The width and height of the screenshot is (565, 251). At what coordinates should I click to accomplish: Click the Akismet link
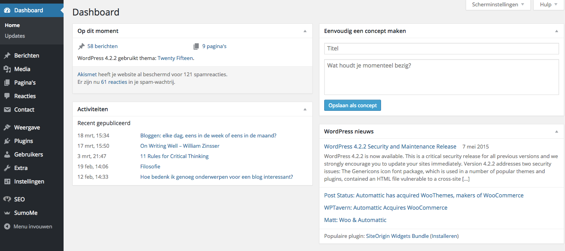coord(87,74)
